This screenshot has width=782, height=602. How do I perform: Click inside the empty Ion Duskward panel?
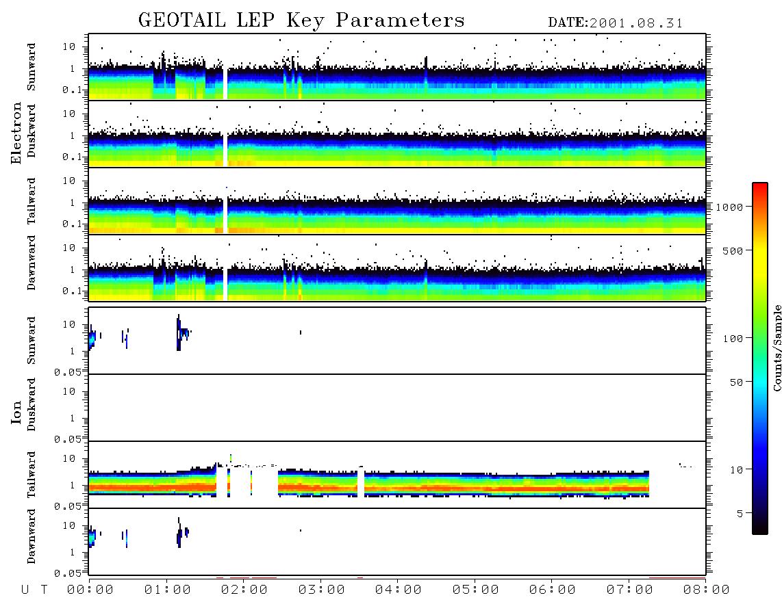click(397, 408)
